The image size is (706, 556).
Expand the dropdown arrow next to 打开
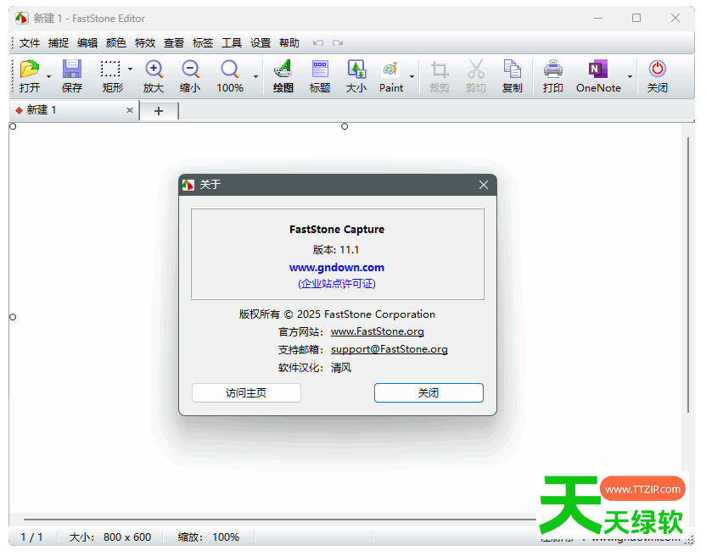coord(48,76)
